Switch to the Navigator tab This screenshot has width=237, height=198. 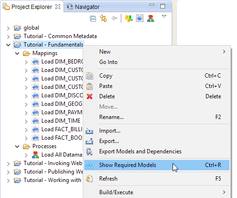click(x=83, y=7)
